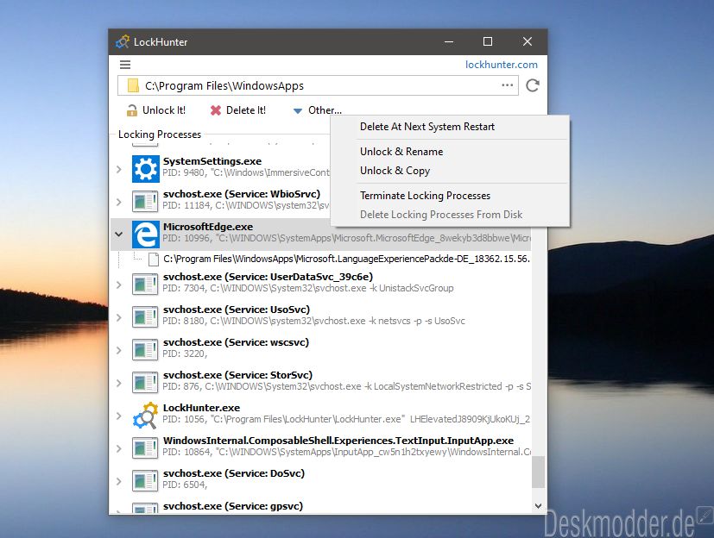The image size is (714, 538).
Task: Close the LockHunter window
Action: click(528, 42)
